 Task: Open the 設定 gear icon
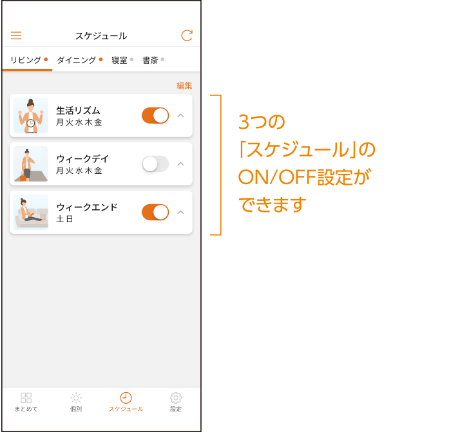[176, 398]
